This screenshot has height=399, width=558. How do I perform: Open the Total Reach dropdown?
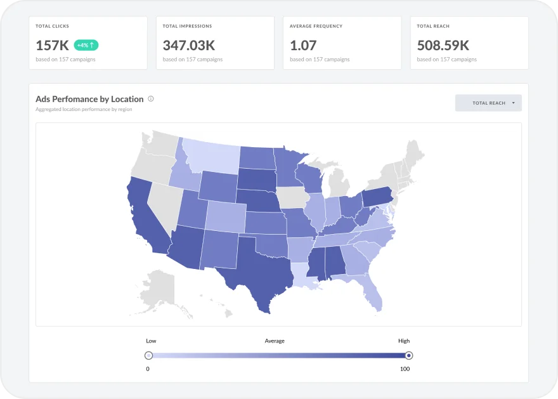[x=488, y=103]
